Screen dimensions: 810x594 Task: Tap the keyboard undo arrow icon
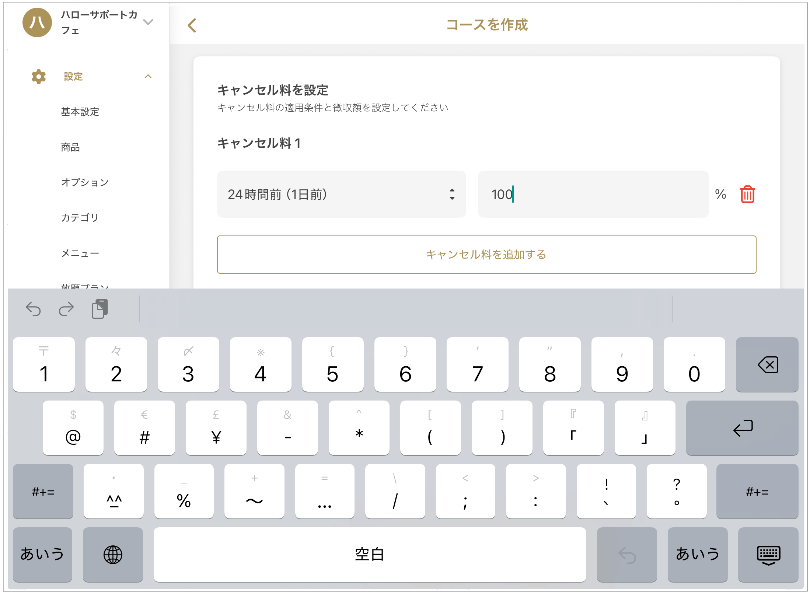pyautogui.click(x=33, y=309)
